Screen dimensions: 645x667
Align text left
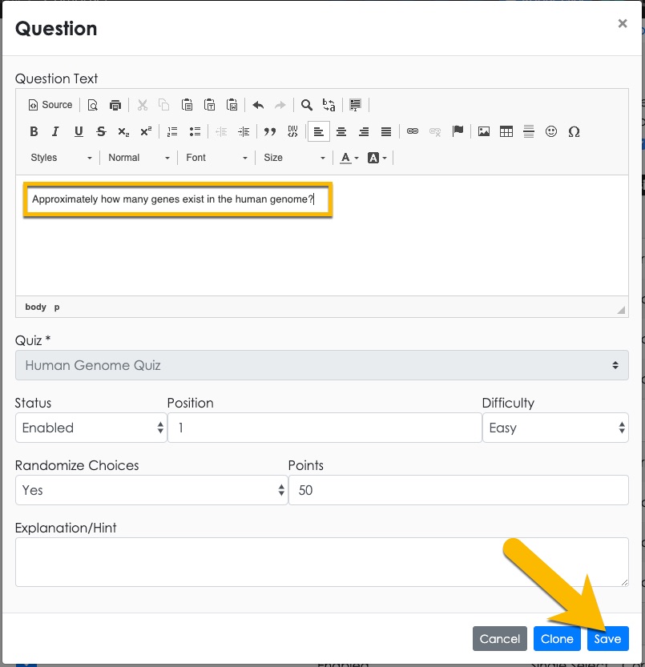[318, 131]
